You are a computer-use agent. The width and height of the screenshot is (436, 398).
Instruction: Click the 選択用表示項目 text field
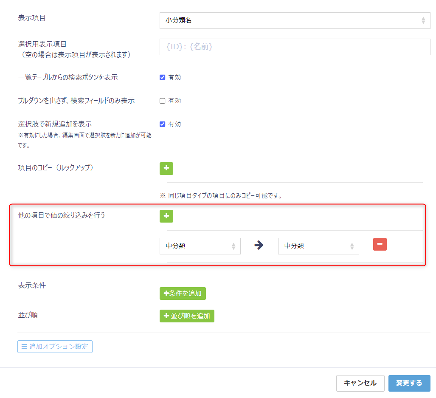pos(295,47)
